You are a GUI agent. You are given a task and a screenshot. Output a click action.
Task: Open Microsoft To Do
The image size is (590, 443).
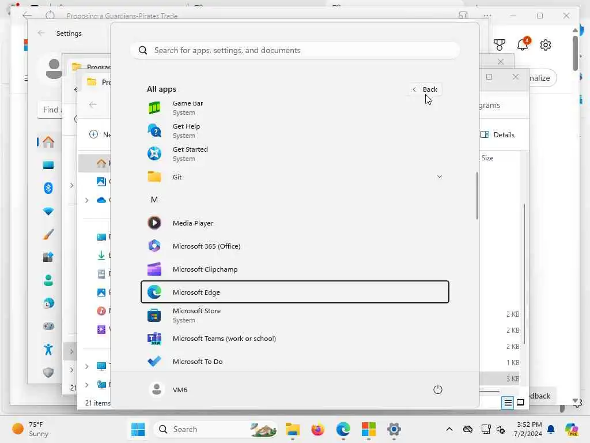[x=294, y=361]
